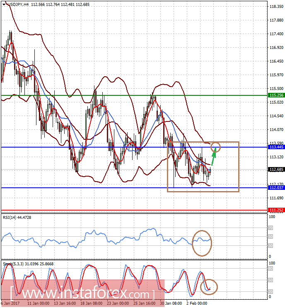
Task: Select the blue 113.445 price tag
Action: [x=276, y=147]
